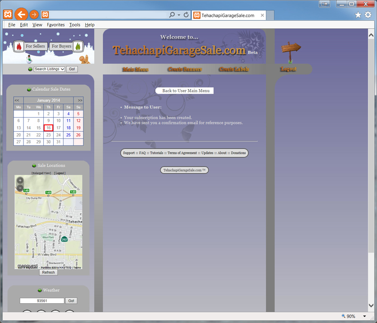Click green help icon beside Sale Locations
The image size is (377, 323).
34,165
